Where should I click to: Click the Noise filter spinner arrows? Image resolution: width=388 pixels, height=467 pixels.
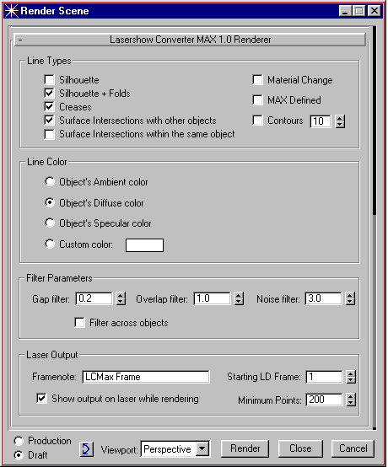pyautogui.click(x=350, y=298)
